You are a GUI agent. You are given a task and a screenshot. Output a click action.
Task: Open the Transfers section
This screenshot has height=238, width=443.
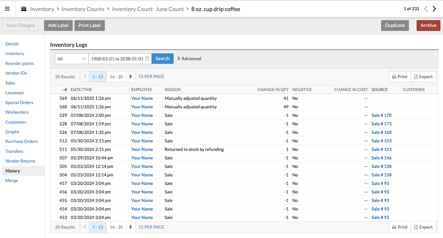[14, 151]
